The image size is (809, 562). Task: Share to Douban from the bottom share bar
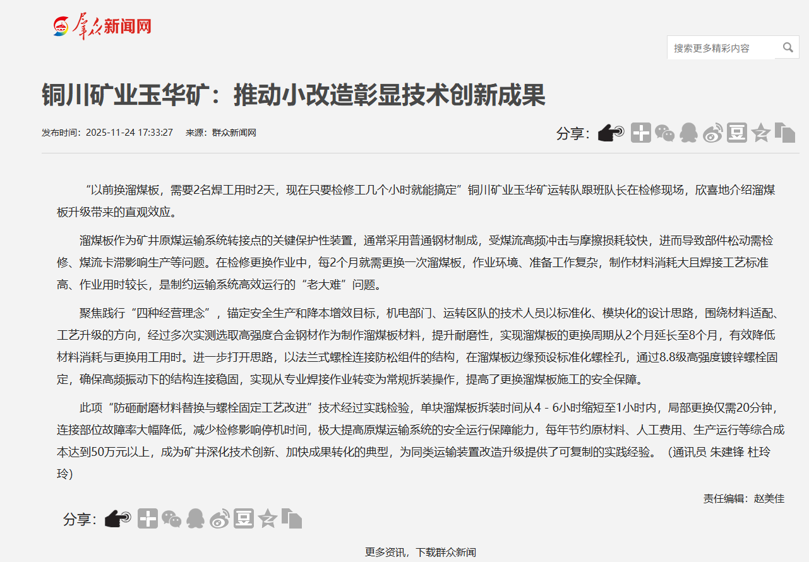(x=243, y=518)
